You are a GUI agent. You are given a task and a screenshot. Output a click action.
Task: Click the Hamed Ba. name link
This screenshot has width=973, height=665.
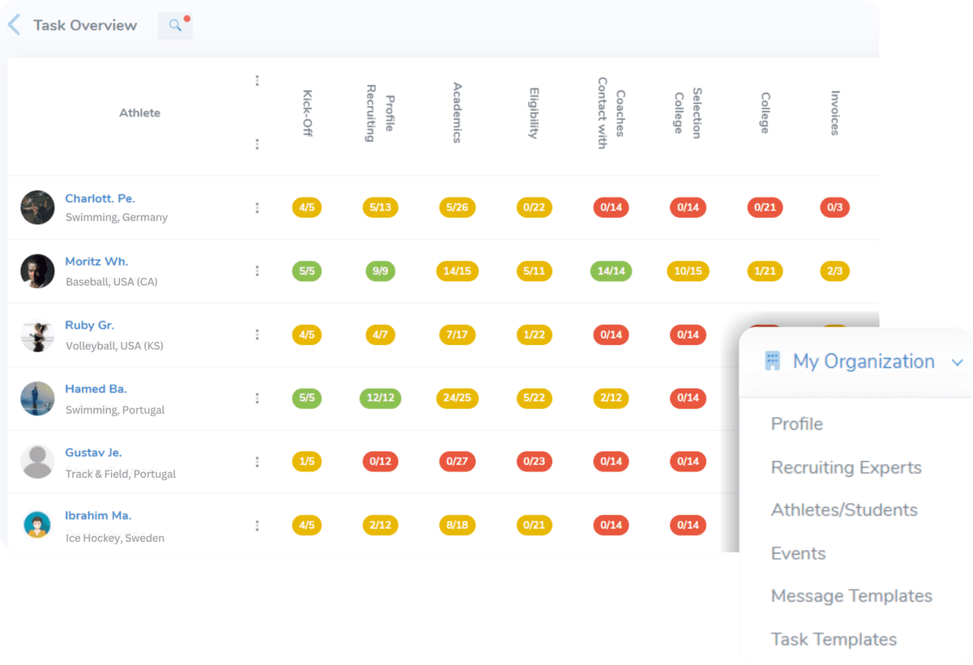[96, 389]
